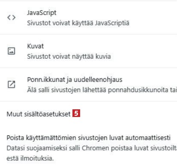Screen dimensions: 177x168
Task: Click the JavaScript code brackets icon
Action: pos(12,18)
